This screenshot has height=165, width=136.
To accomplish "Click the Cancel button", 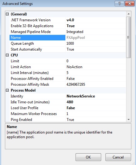I will point(118,157).
